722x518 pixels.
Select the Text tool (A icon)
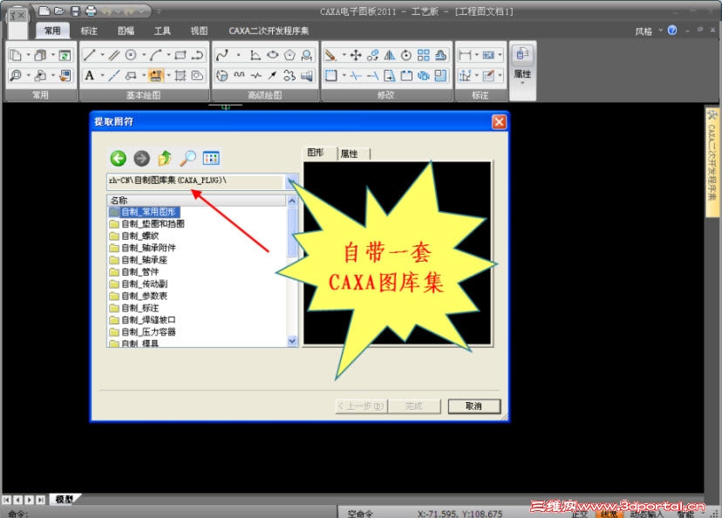[90, 75]
